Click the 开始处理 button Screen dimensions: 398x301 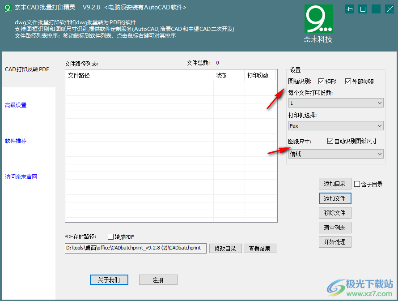tap(335, 242)
